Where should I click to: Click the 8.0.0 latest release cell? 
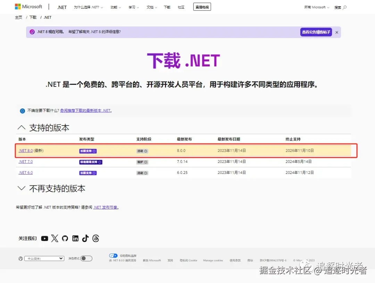pos(181,151)
